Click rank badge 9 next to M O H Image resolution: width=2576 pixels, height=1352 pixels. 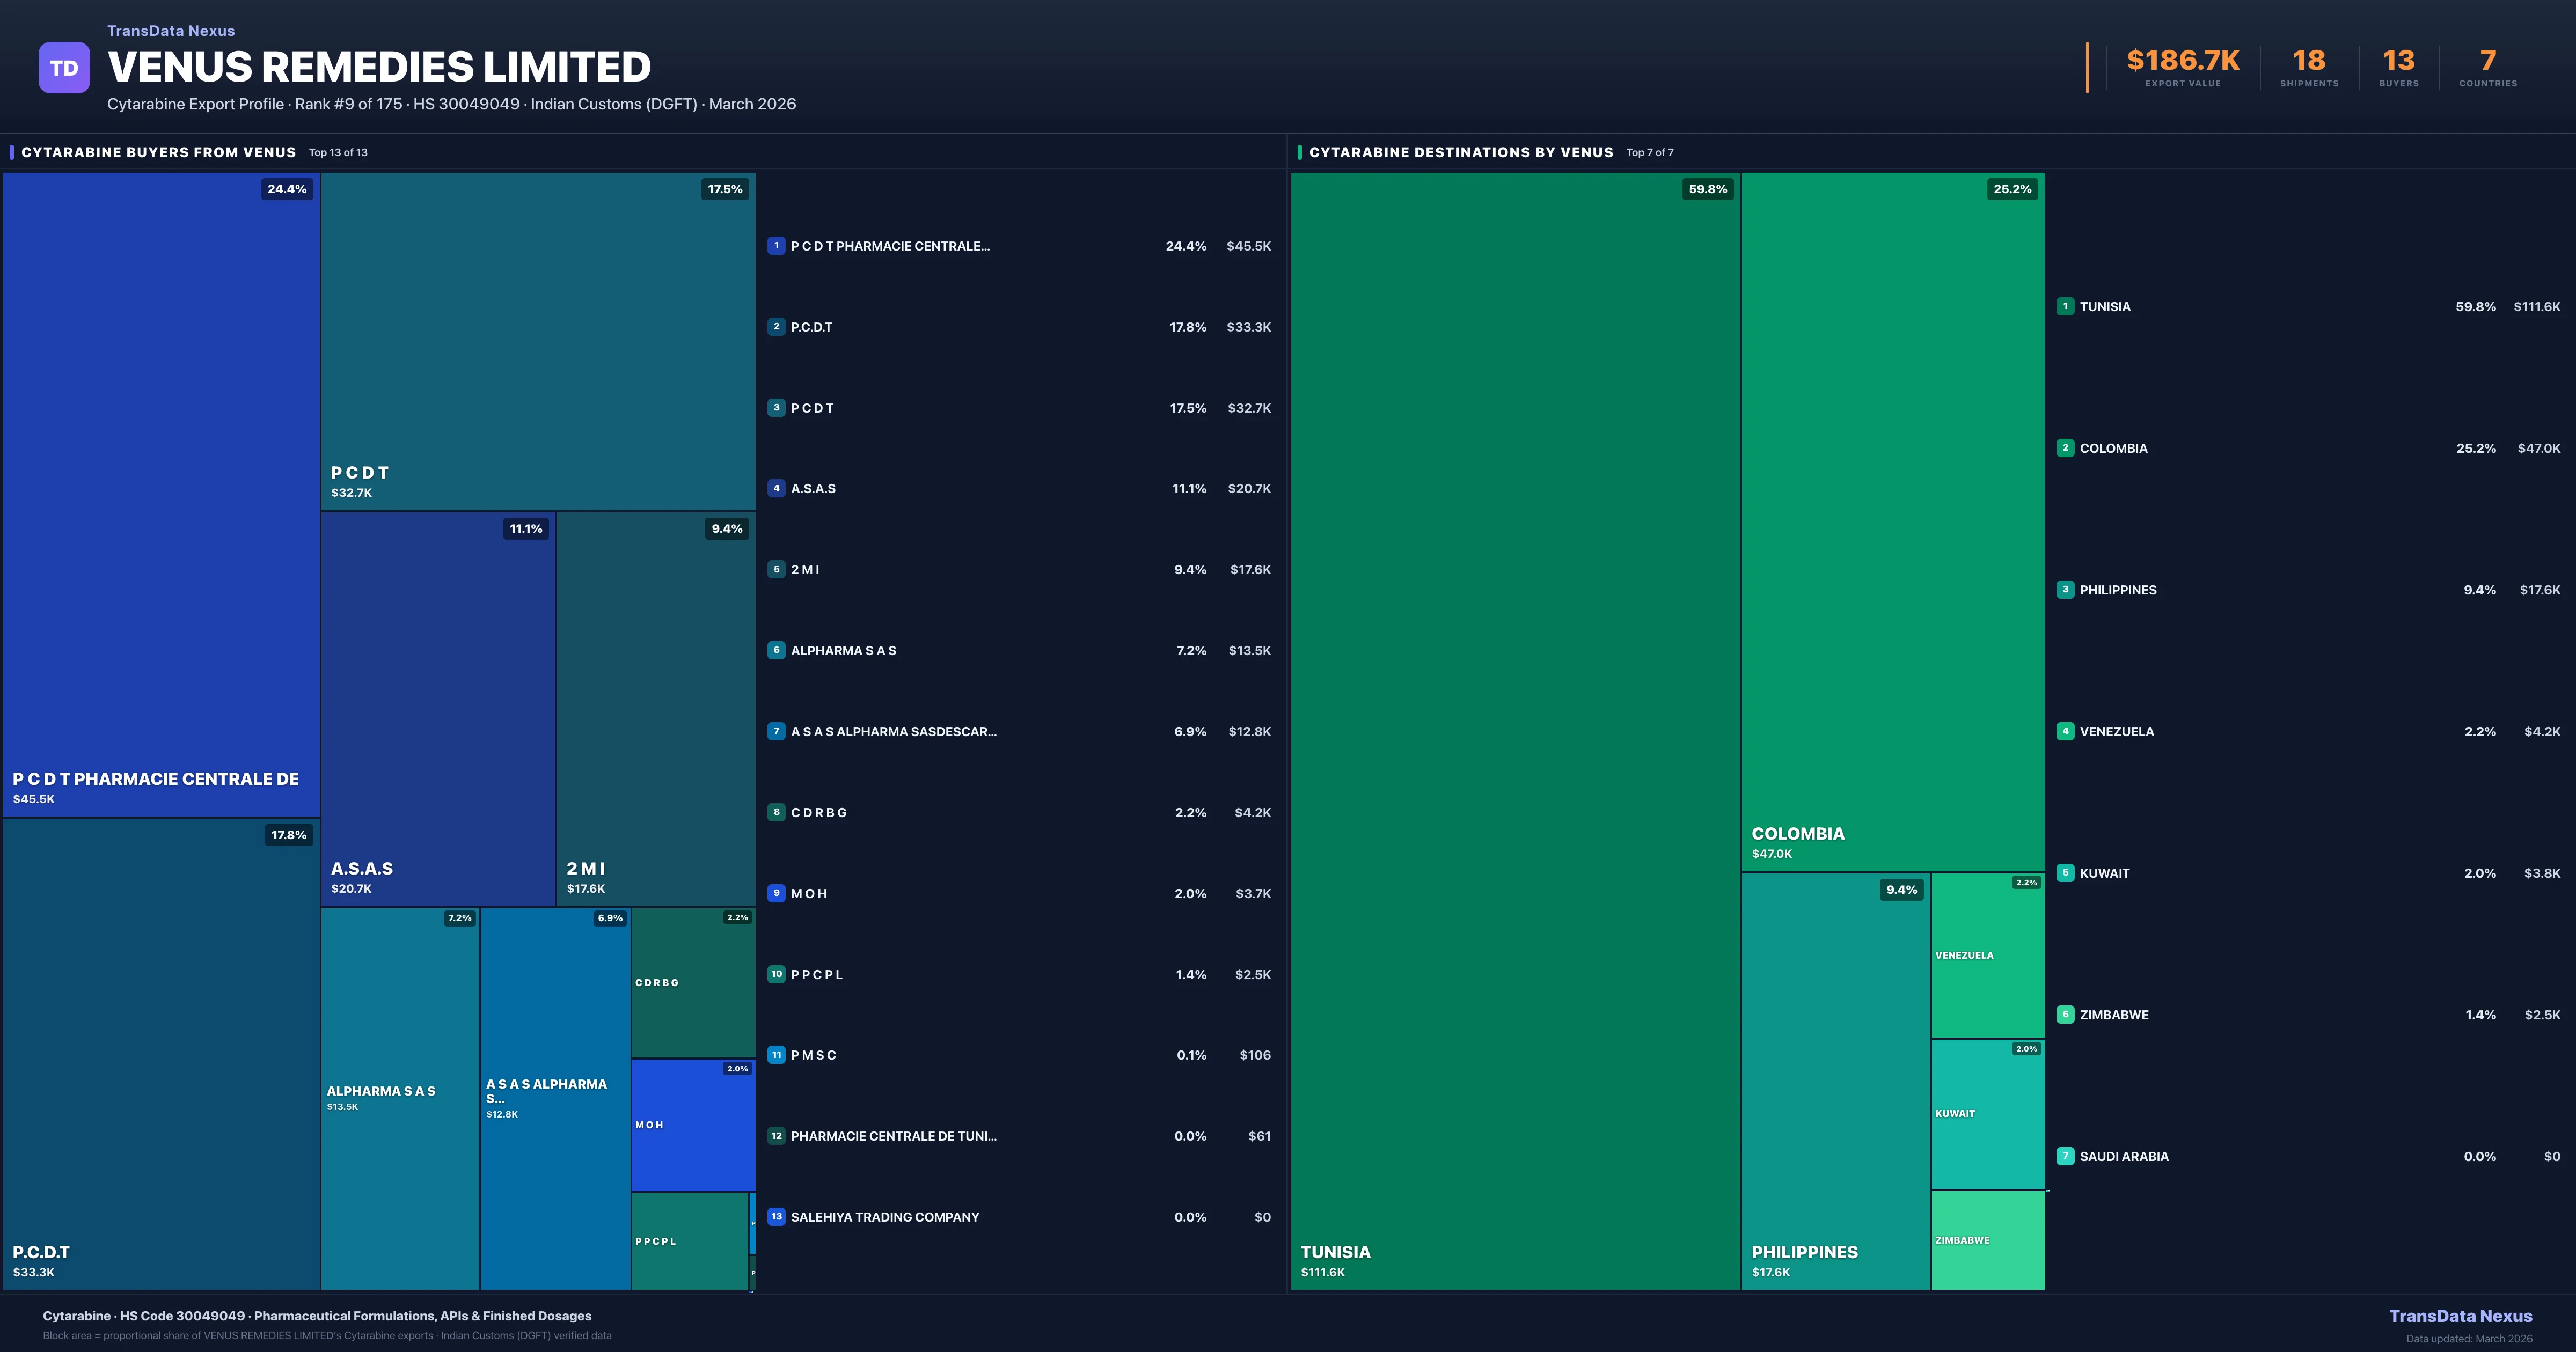click(x=776, y=893)
